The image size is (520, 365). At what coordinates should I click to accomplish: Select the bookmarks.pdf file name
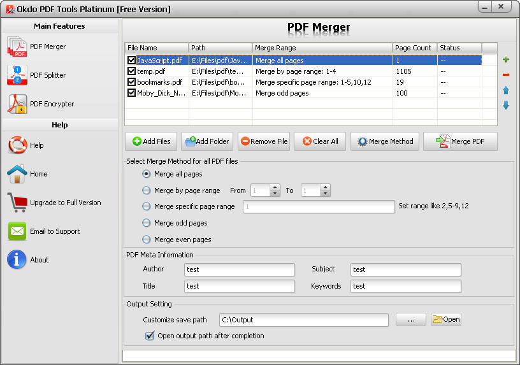160,82
